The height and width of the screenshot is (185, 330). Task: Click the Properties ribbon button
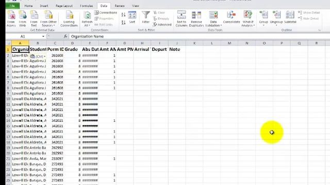coord(104,18)
